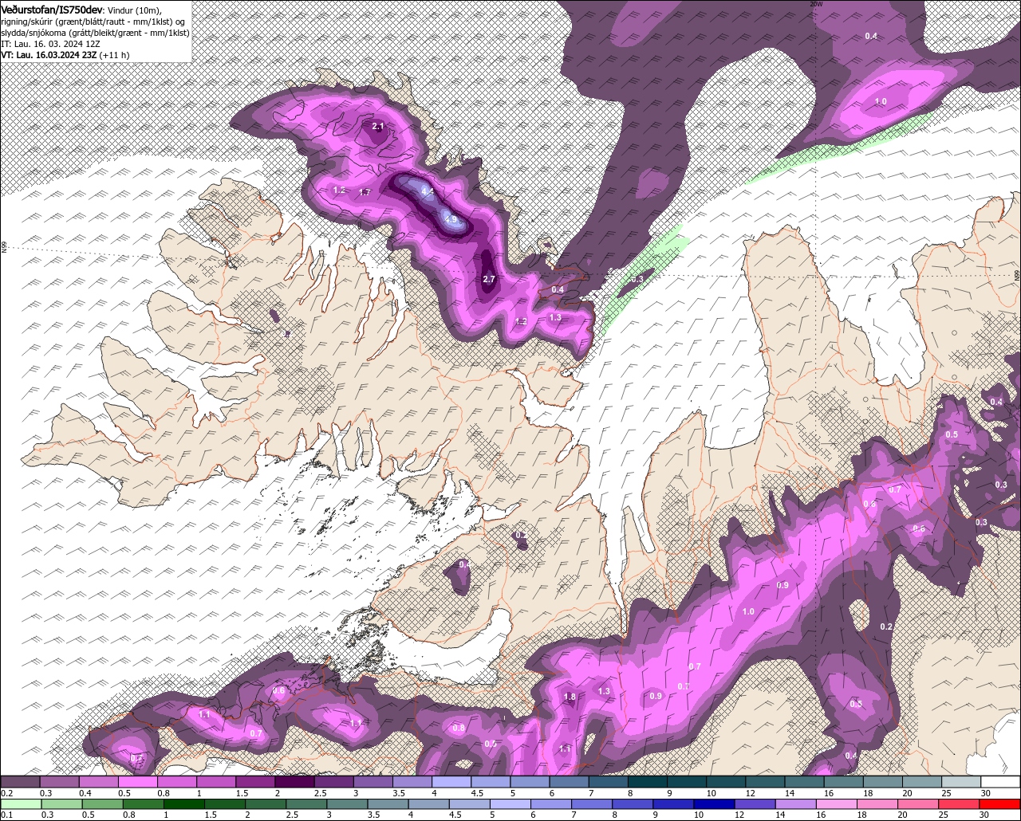Click the '4.5' number under the upper legend row
This screenshot has width=1021, height=821.
(477, 793)
